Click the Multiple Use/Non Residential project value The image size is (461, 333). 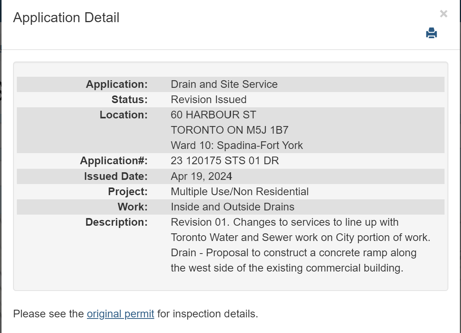click(x=240, y=191)
